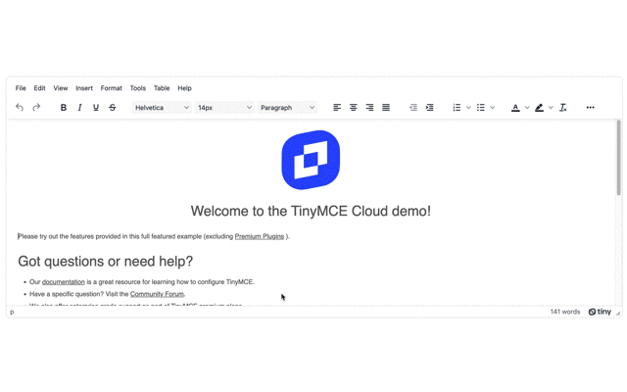Apply the background highlight color
This screenshot has height=392, width=627.
(x=539, y=107)
